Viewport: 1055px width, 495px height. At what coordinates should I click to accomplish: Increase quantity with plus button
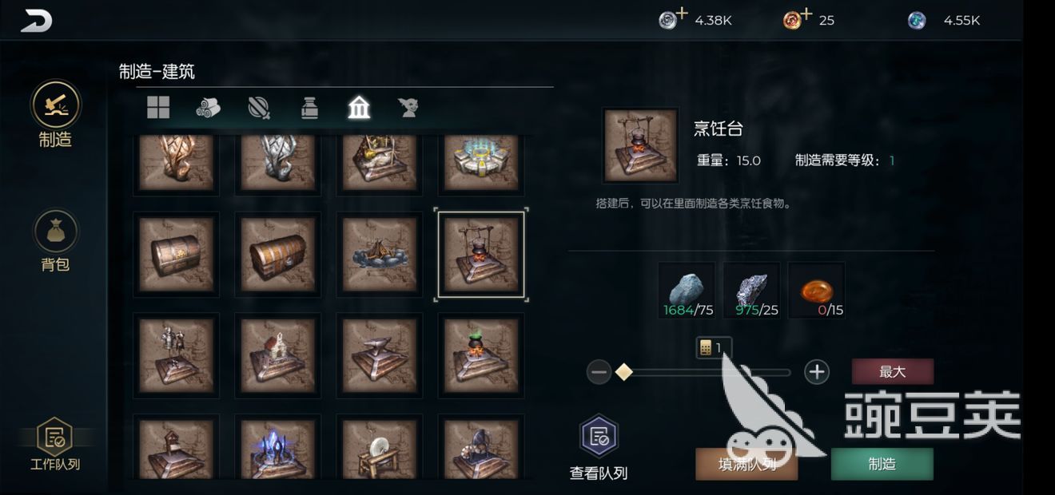tap(816, 372)
